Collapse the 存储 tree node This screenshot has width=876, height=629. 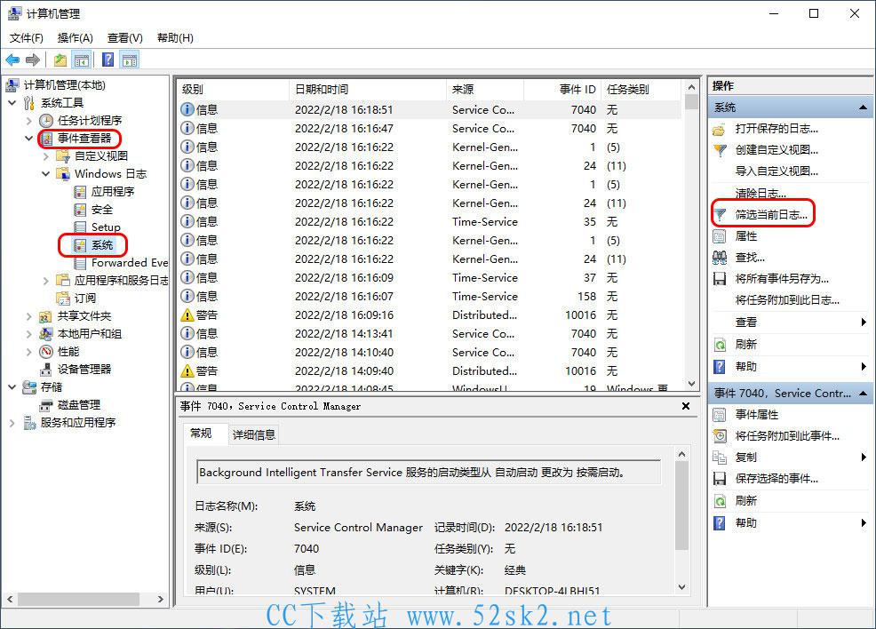point(12,387)
